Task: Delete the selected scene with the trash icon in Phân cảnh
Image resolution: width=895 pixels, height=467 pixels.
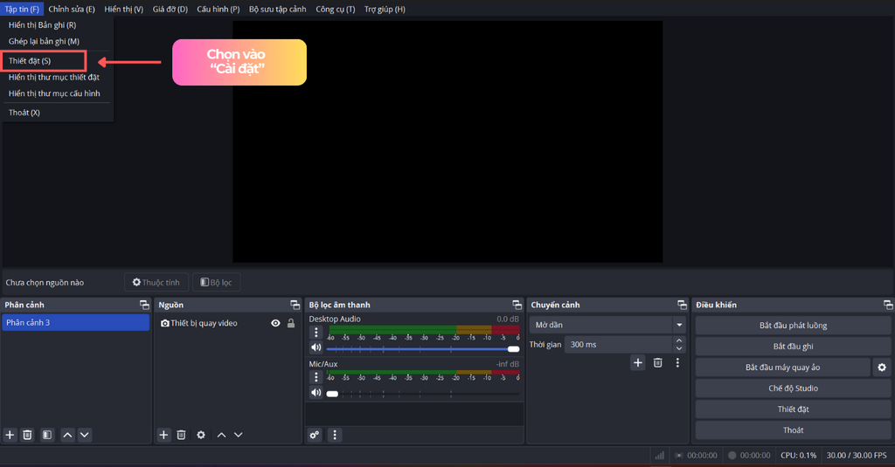Action: 27,435
